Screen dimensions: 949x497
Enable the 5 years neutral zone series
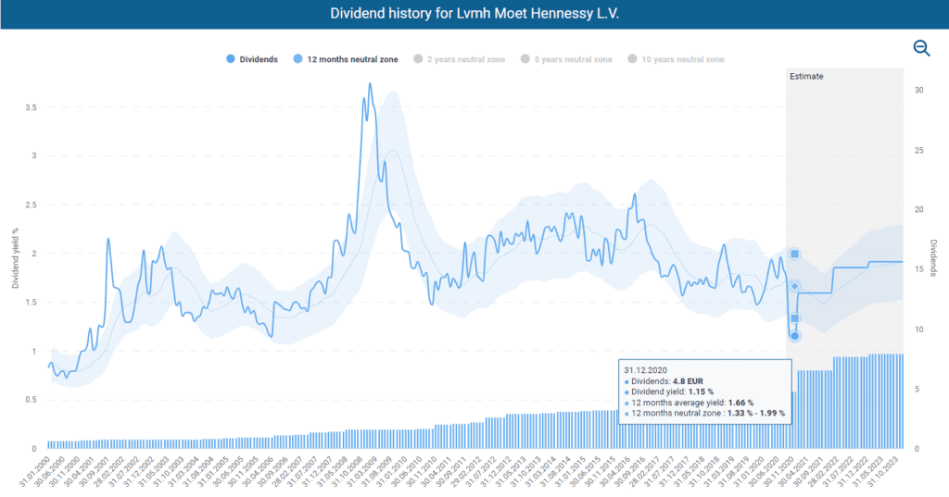pyautogui.click(x=566, y=59)
